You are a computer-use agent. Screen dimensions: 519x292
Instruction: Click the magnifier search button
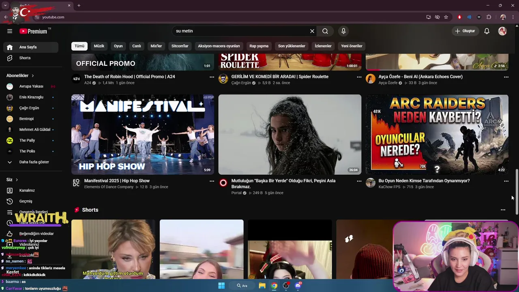(325, 31)
